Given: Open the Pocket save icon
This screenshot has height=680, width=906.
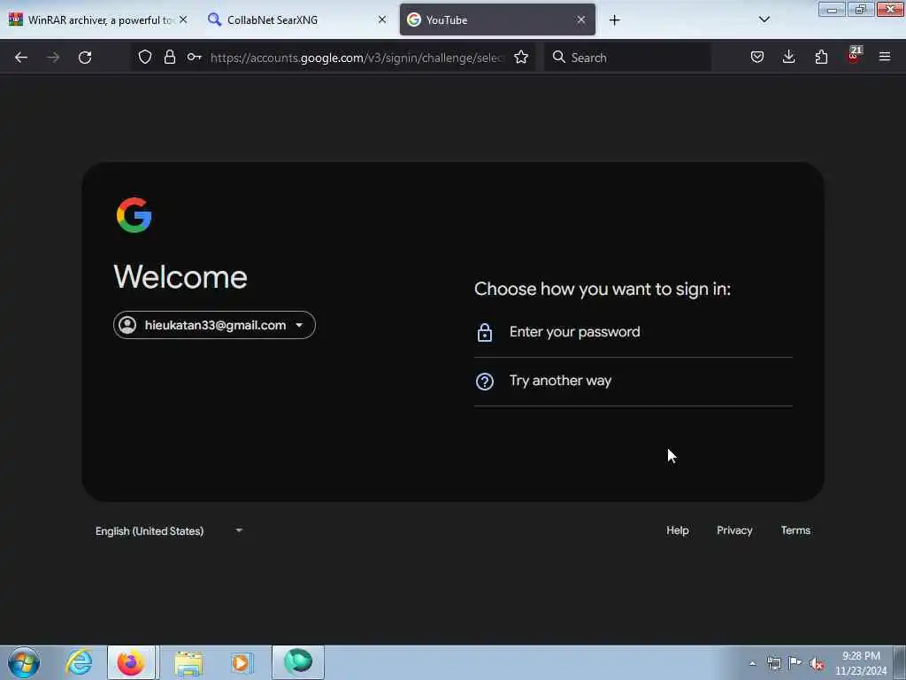Looking at the screenshot, I should coord(757,57).
